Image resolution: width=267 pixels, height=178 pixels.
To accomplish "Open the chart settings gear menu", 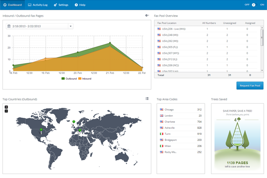I will 147,16.
